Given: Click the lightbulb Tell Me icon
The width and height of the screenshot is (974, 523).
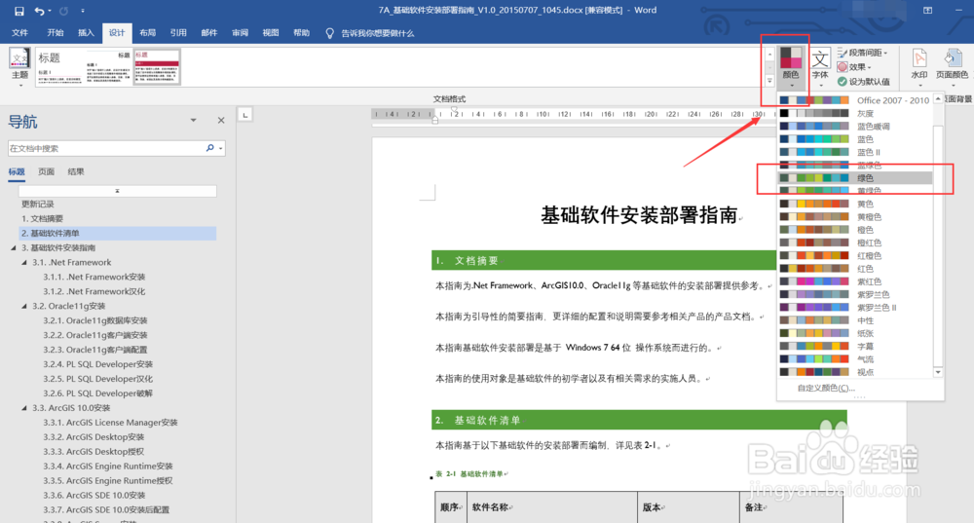Looking at the screenshot, I should [x=329, y=33].
